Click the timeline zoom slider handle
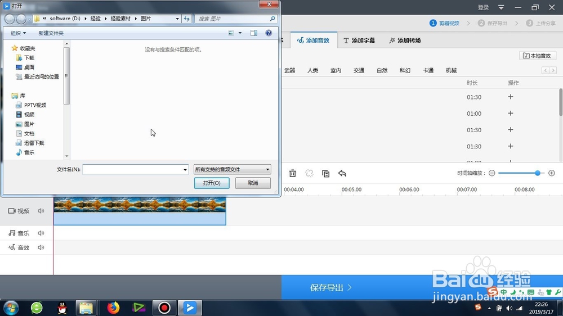The image size is (563, 316). [538, 173]
